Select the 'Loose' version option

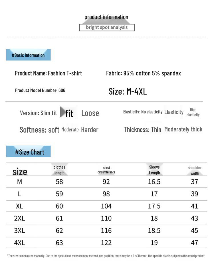pyautogui.click(x=90, y=113)
